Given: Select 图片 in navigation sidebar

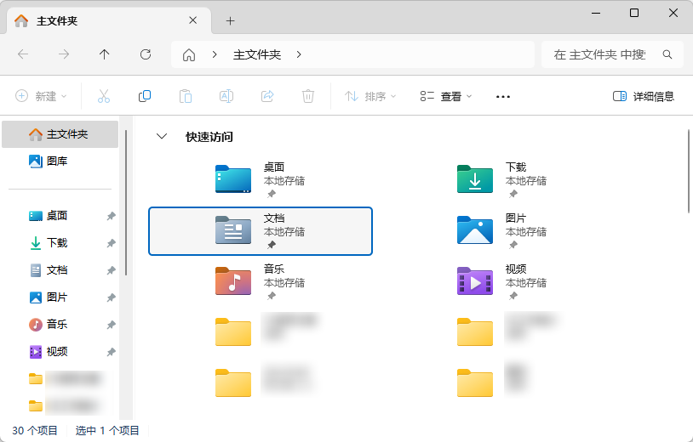Looking at the screenshot, I should coord(60,297).
